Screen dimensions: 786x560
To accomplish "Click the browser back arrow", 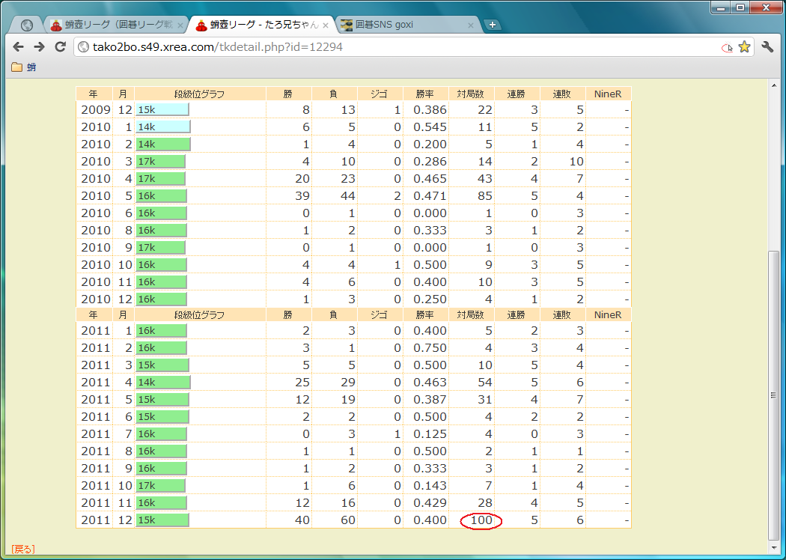I will (x=19, y=47).
